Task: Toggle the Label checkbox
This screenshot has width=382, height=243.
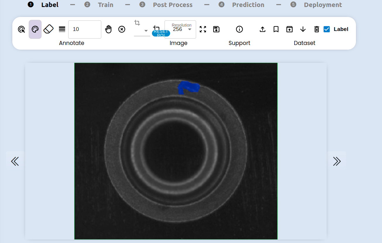Action: (x=327, y=29)
